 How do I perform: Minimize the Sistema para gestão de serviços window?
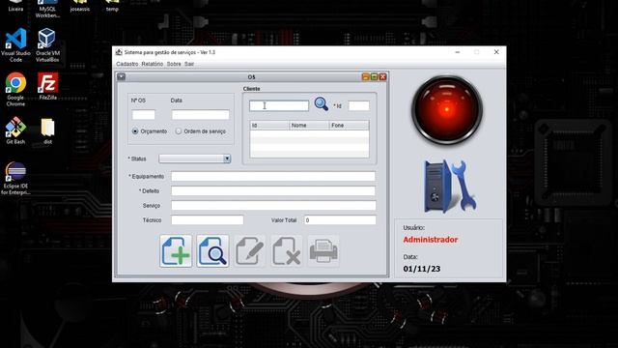click(457, 52)
